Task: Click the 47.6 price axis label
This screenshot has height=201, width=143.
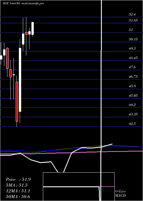Action: [x=132, y=67]
